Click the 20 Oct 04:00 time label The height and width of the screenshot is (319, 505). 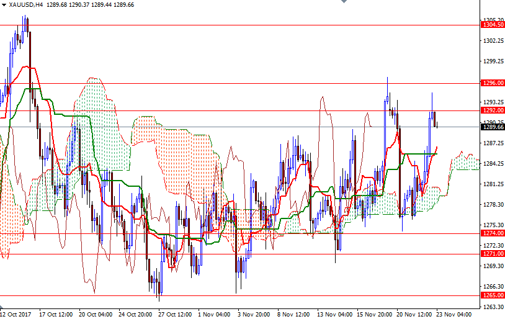(x=96, y=314)
